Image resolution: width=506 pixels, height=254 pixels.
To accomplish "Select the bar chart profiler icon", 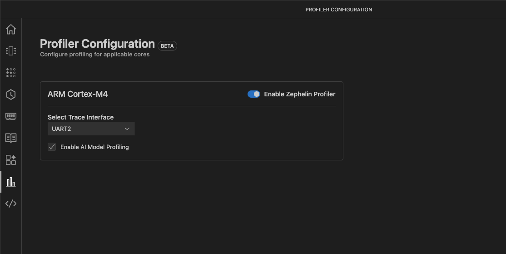I will [11, 182].
